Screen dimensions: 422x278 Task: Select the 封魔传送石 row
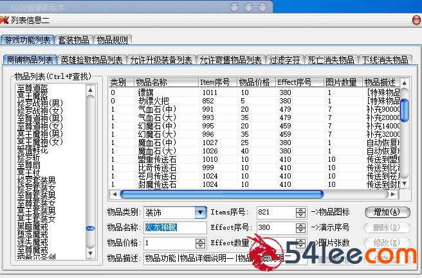(254, 184)
